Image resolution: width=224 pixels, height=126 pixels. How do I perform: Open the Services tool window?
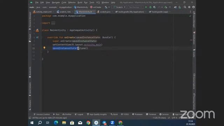click(x=164, y=114)
